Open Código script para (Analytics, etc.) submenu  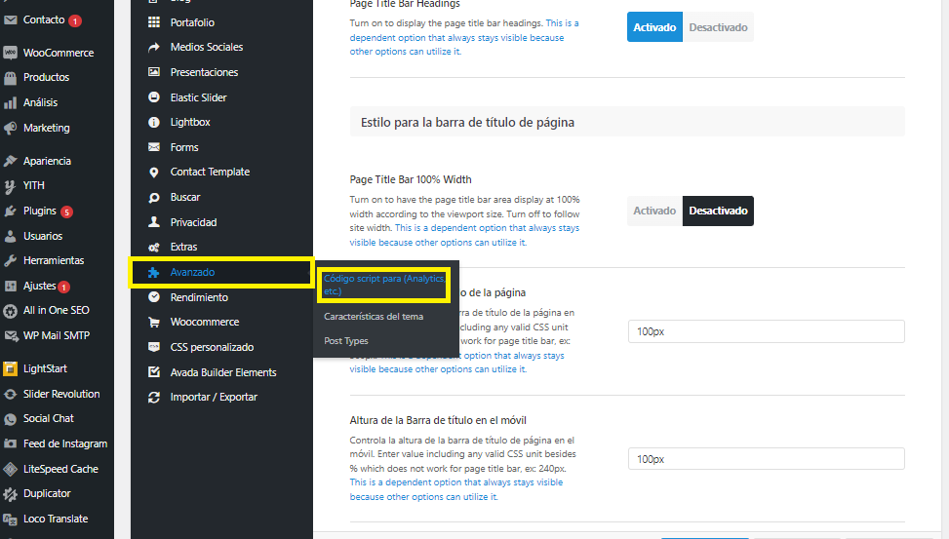[x=382, y=285]
